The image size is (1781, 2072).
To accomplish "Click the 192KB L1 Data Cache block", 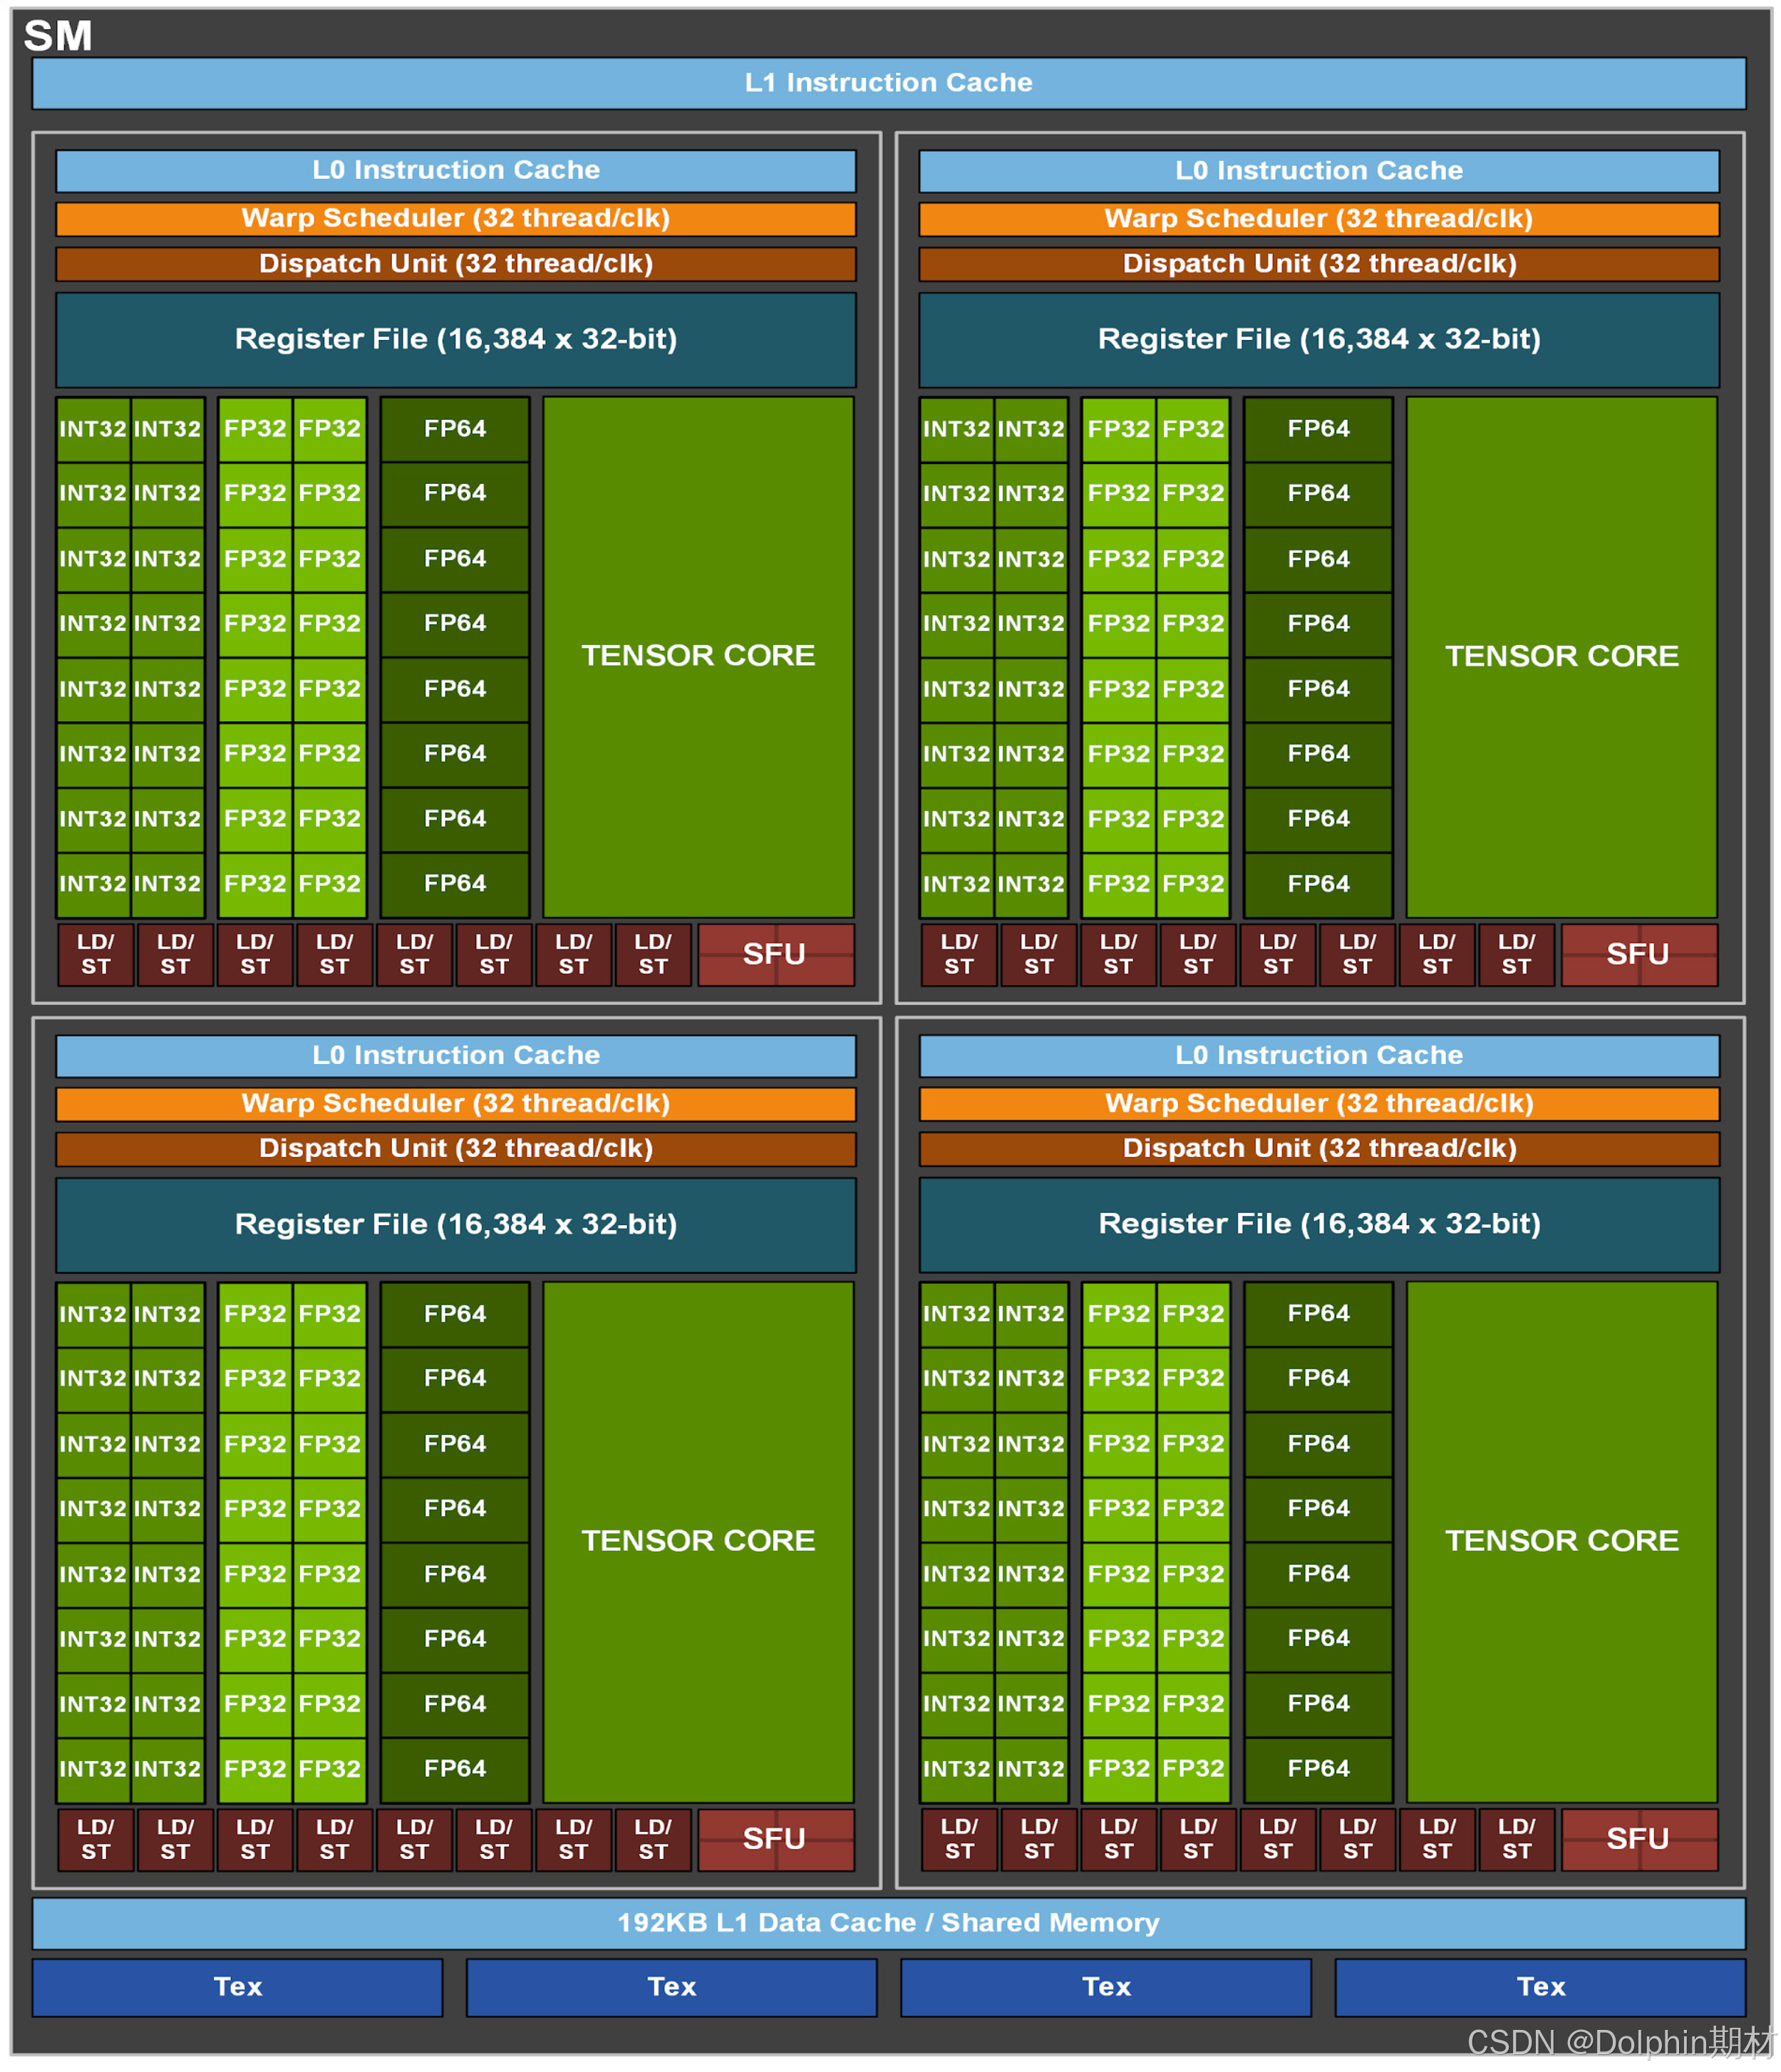I will [x=888, y=1923].
